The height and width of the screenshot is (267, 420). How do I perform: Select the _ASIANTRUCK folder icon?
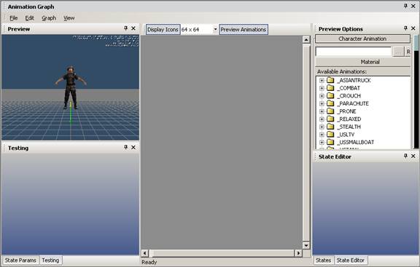click(x=330, y=80)
